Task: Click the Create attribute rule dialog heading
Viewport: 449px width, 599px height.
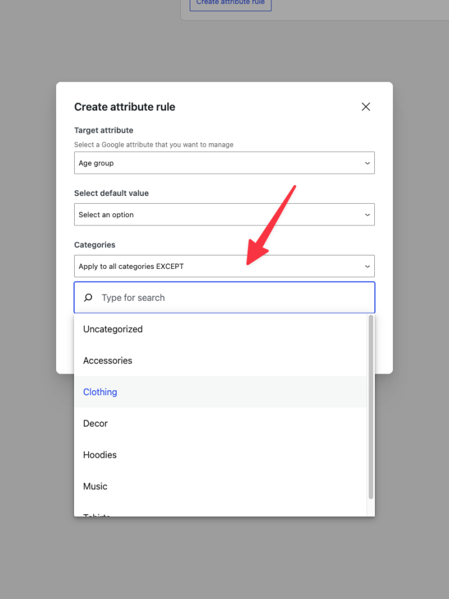Action: point(125,107)
